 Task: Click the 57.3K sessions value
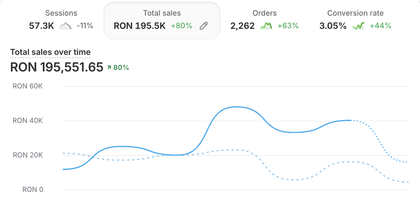pyautogui.click(x=42, y=26)
